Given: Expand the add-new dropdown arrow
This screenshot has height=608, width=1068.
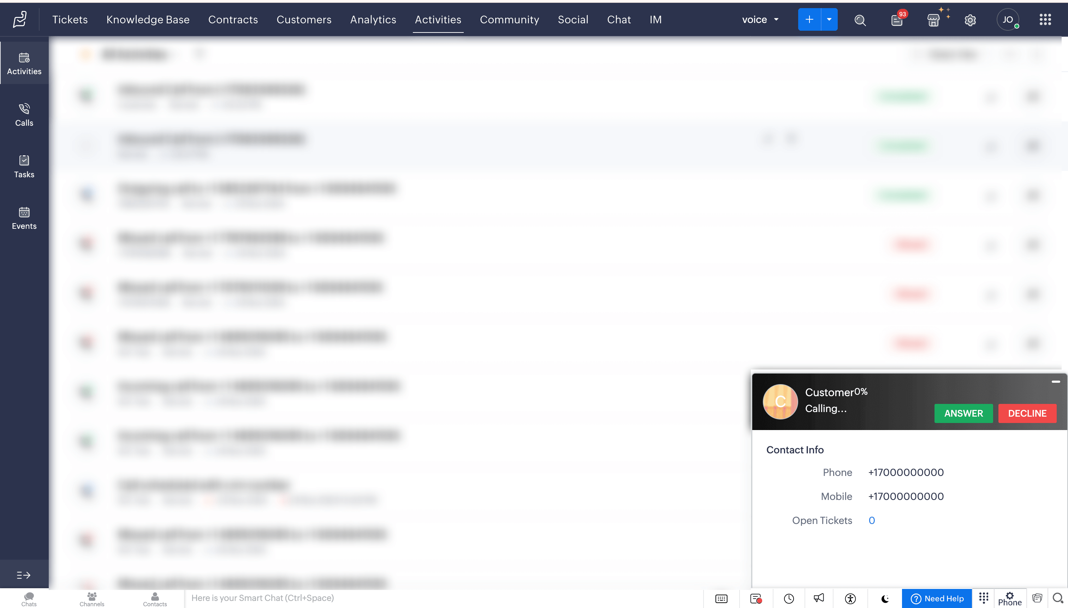Looking at the screenshot, I should tap(829, 20).
